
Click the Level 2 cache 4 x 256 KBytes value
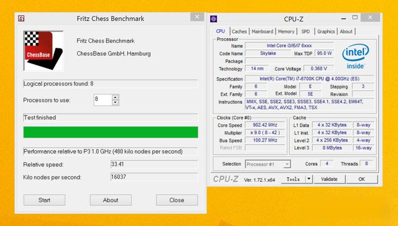[332, 140]
